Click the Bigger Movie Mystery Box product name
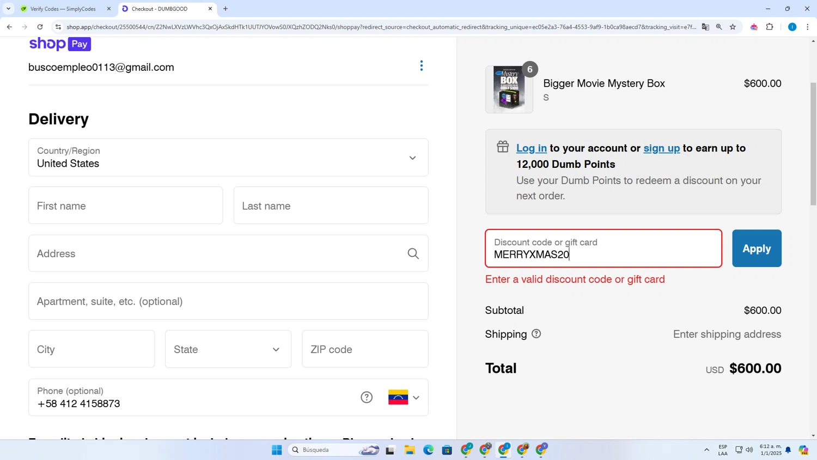 604,83
